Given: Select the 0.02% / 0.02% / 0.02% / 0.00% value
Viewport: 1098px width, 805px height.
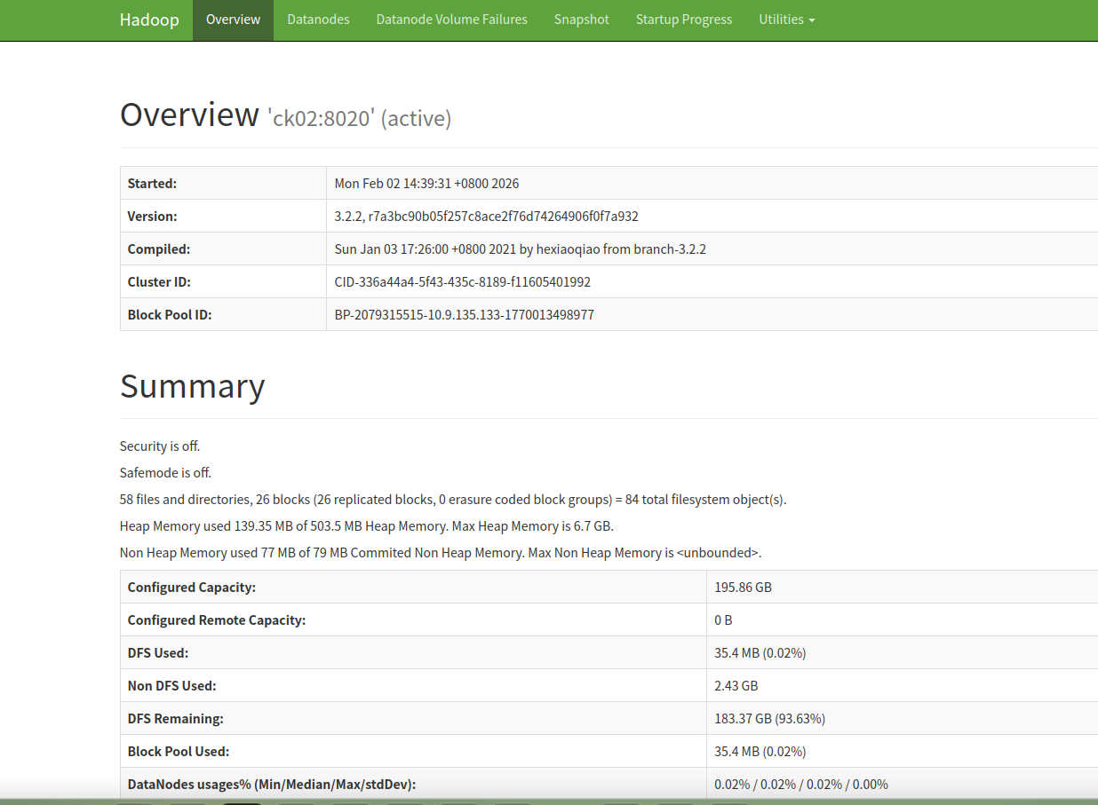Looking at the screenshot, I should [801, 785].
